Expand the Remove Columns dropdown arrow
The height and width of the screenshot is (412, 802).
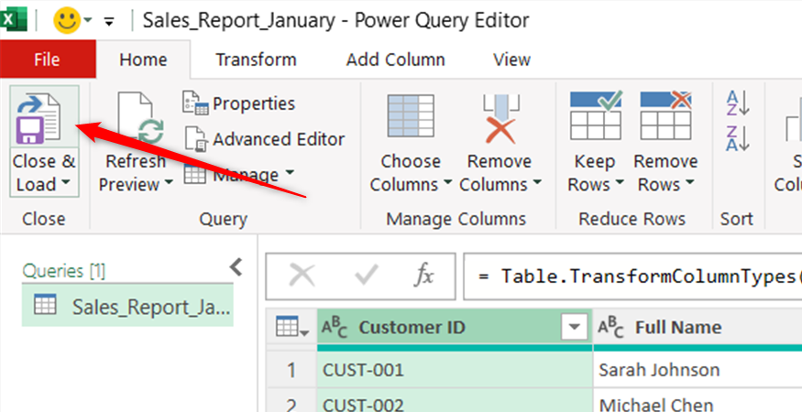pyautogui.click(x=537, y=184)
